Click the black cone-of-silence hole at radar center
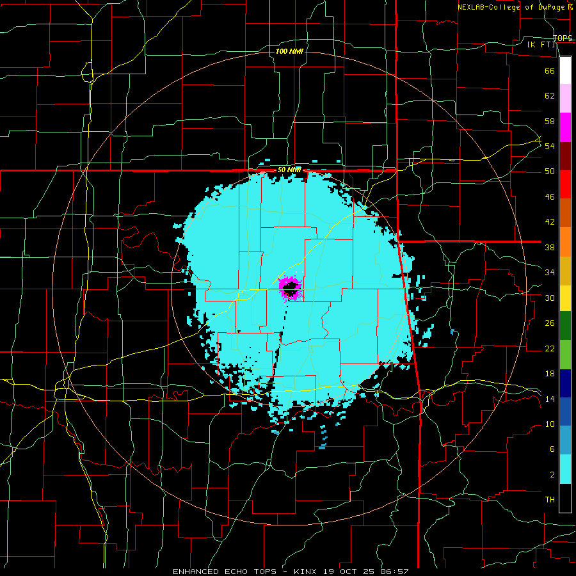 (291, 289)
